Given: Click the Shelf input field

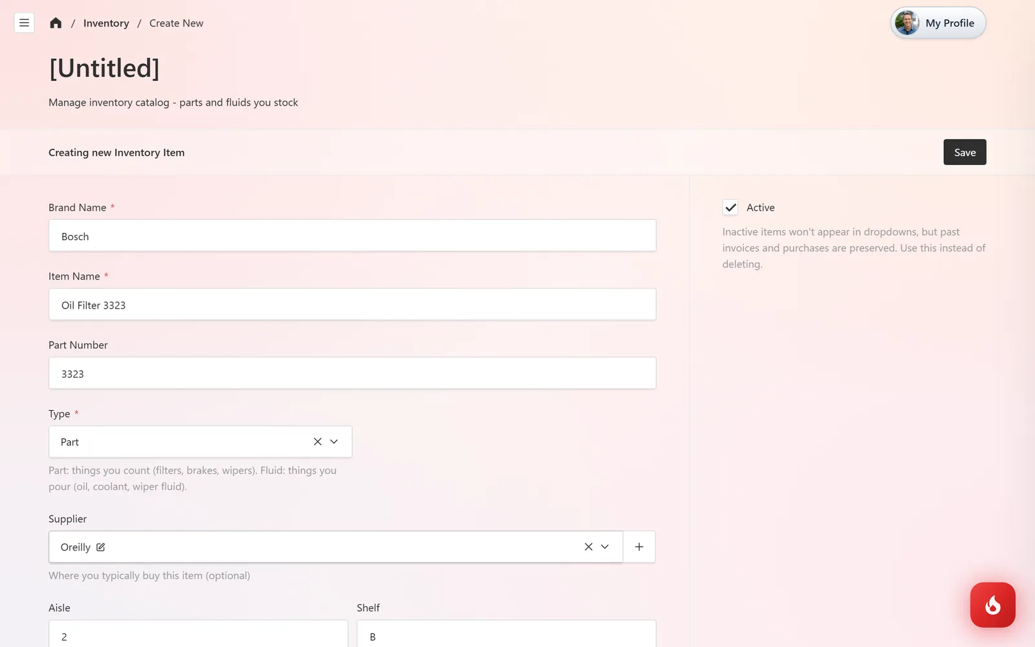Looking at the screenshot, I should [507, 634].
